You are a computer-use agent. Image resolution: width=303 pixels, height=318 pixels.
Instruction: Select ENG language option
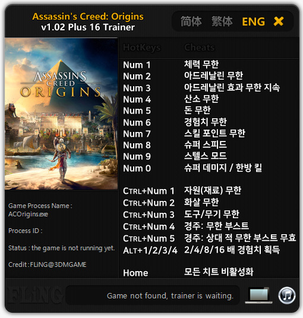coord(253,21)
